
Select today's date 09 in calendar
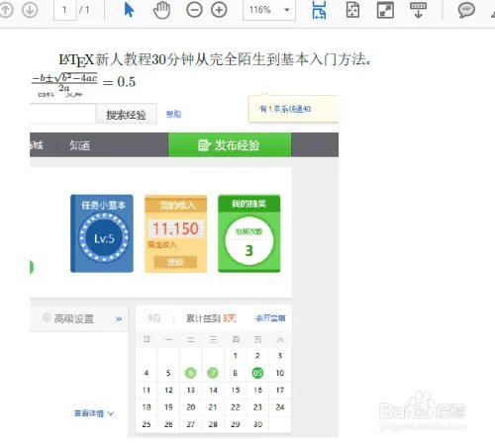pyautogui.click(x=257, y=373)
